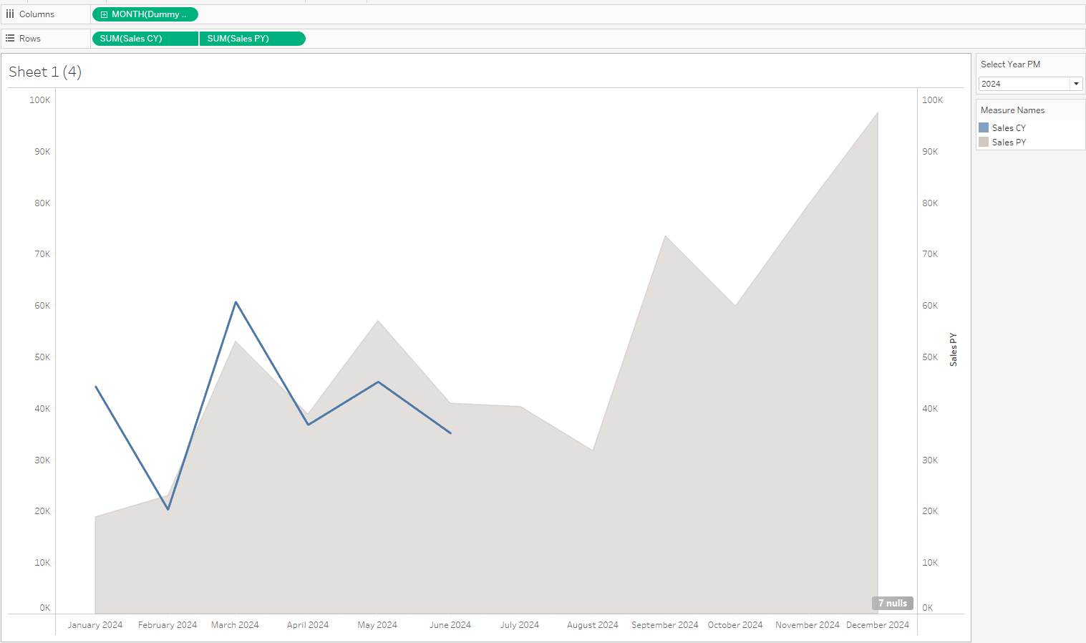1086x643 pixels.
Task: Select Sales CY legend label
Action: pos(1009,128)
